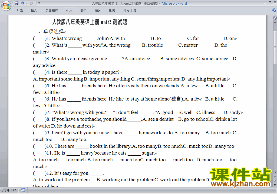Click option 'A. important something'
Viewport: 277px width, 194px height.
tap(58, 79)
